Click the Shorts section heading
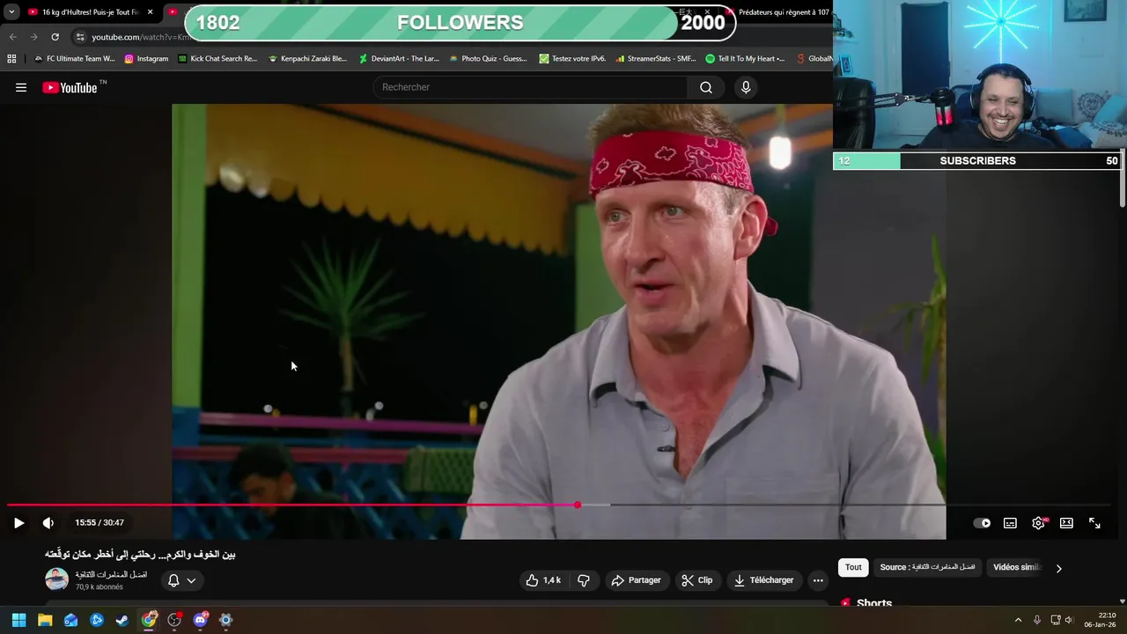Screen dimensions: 1127x634 pyautogui.click(x=873, y=603)
